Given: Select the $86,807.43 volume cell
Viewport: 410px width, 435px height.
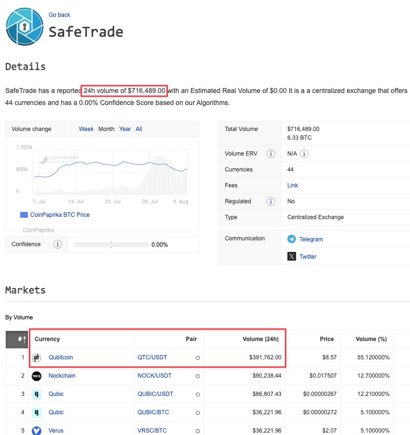Looking at the screenshot, I should [x=267, y=394].
